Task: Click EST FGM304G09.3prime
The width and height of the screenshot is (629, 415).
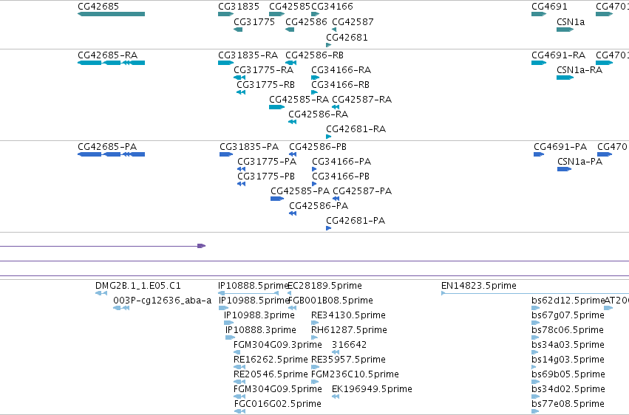Action: [x=237, y=352]
